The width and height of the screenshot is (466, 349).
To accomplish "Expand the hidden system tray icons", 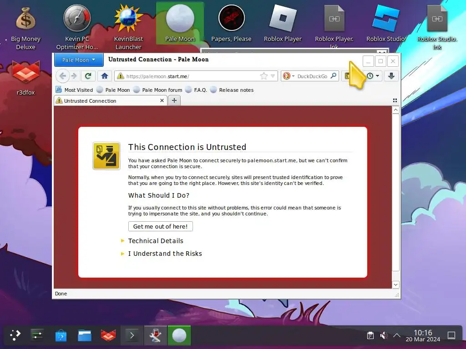I will (397, 335).
